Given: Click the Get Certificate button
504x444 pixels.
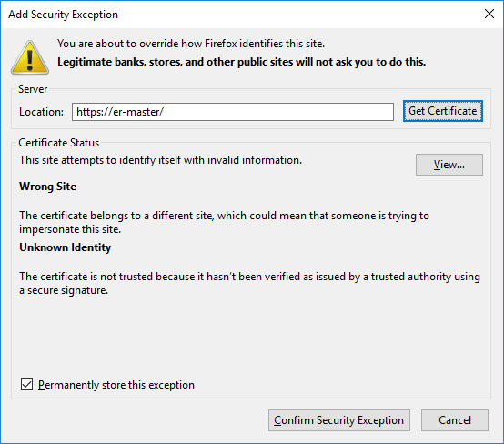Looking at the screenshot, I should coord(443,111).
